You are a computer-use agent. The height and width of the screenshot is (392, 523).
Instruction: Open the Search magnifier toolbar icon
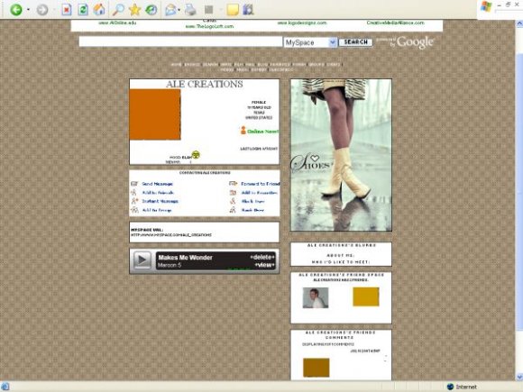(118, 10)
